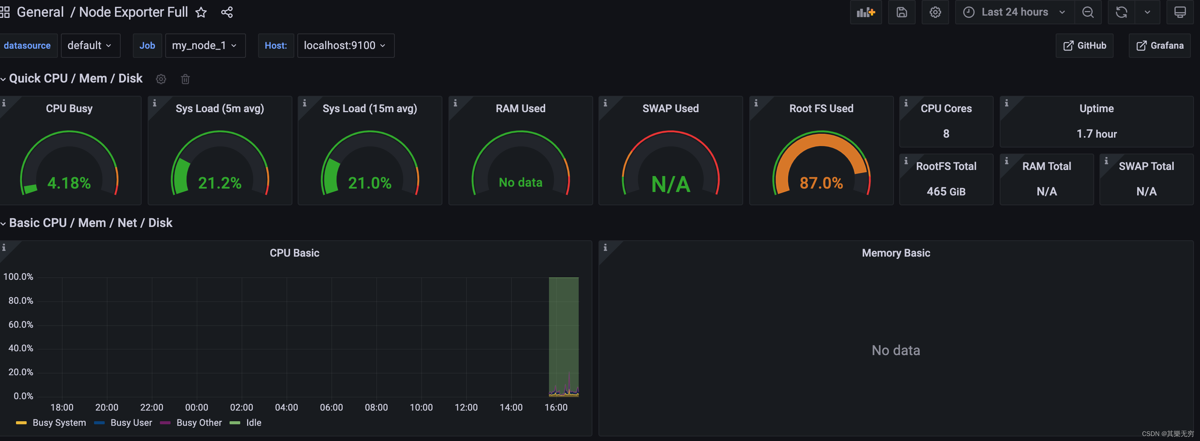Open the GitHub link
This screenshot has height=441, width=1200.
tap(1084, 46)
